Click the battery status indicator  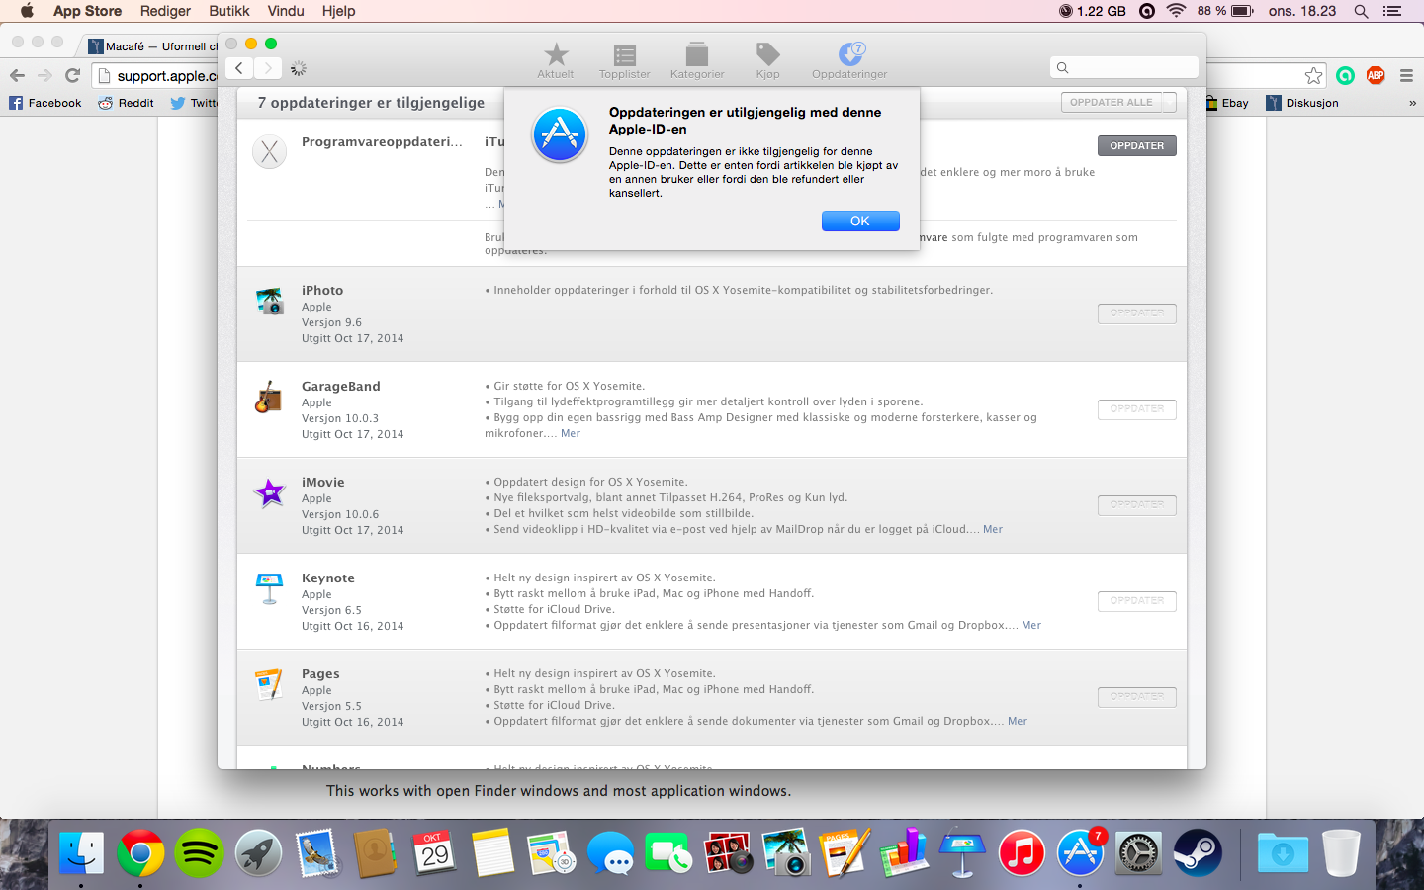pos(1225,11)
